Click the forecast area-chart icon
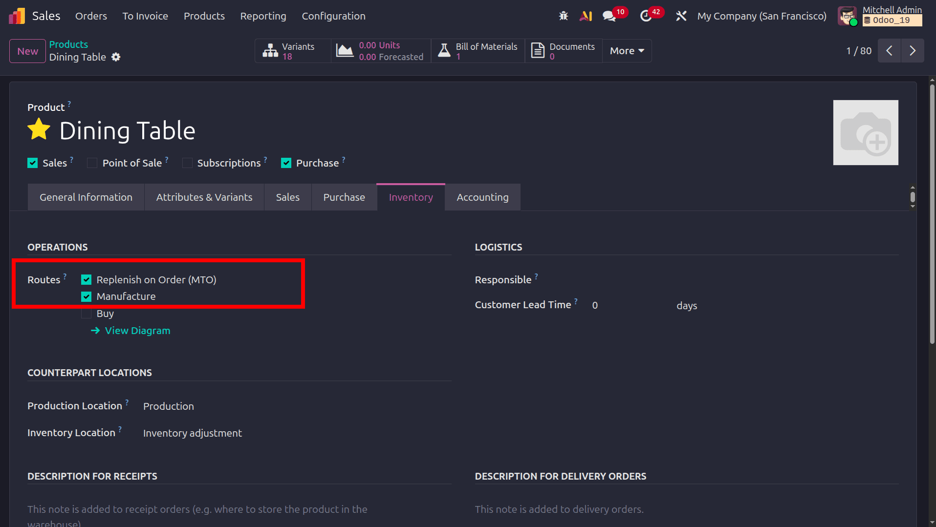Viewport: 936px width, 527px height. [x=345, y=51]
